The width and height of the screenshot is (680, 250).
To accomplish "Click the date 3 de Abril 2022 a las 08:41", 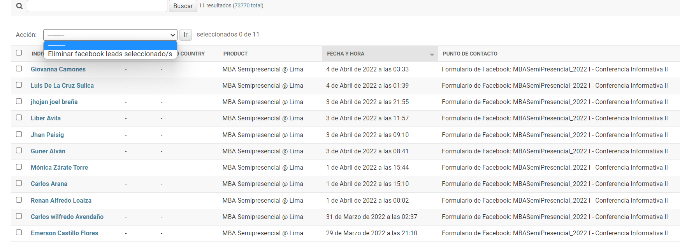I will tap(367, 151).
